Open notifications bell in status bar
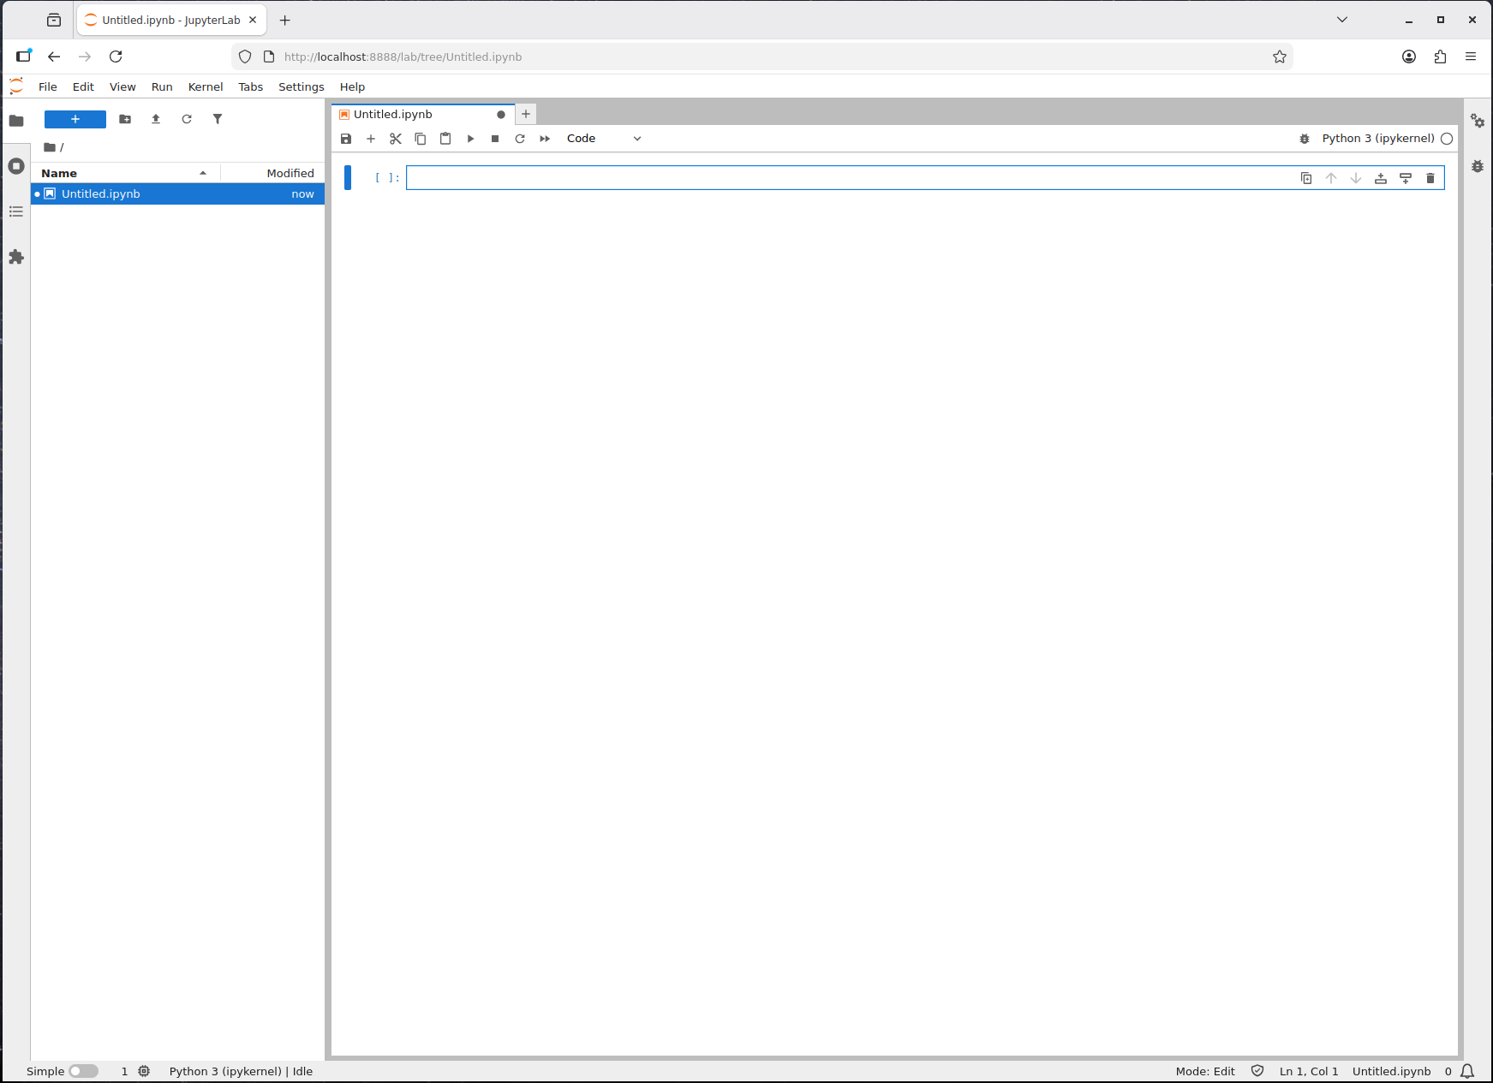 pyautogui.click(x=1467, y=1071)
